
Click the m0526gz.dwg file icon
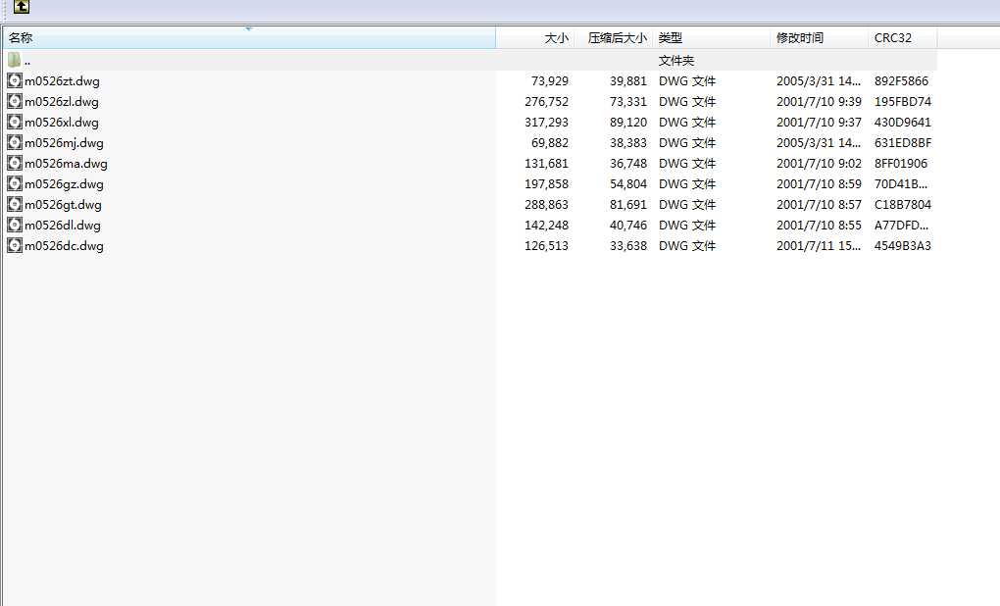pyautogui.click(x=14, y=183)
